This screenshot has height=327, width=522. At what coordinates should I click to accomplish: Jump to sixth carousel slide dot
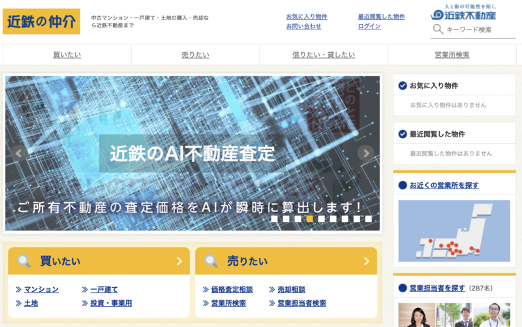(x=333, y=219)
